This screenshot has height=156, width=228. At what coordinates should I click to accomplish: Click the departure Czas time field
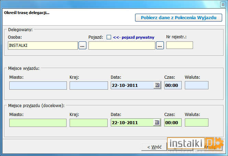[173, 85]
